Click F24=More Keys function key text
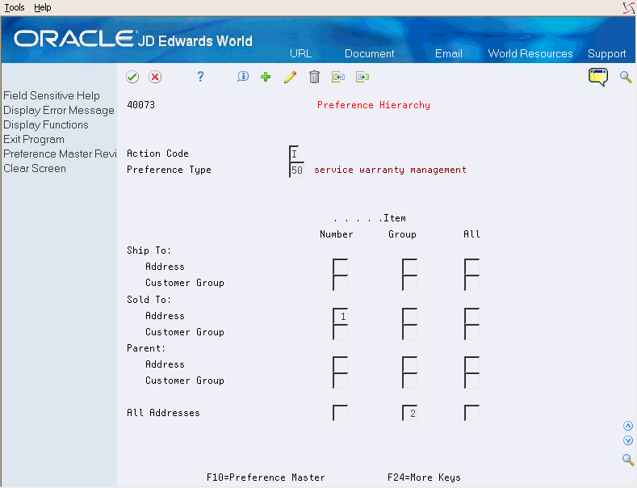This screenshot has height=488, width=637. (x=424, y=477)
